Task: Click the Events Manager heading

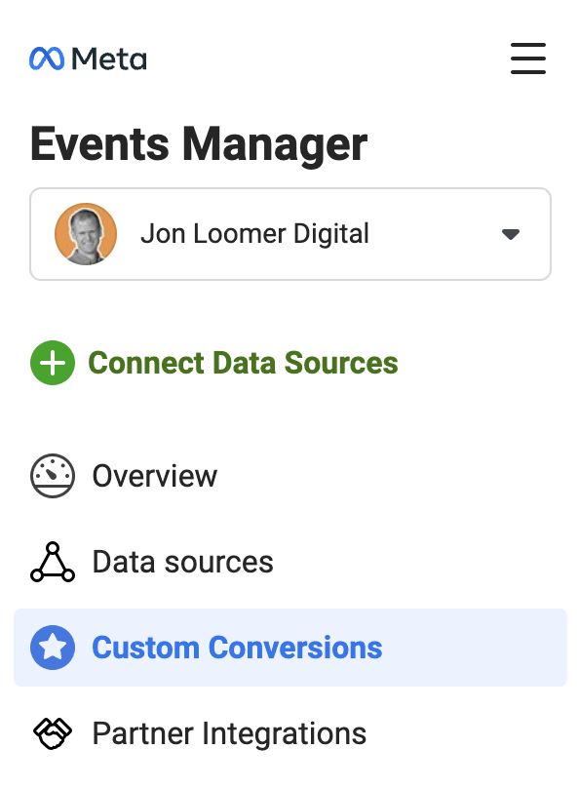Action: point(199,144)
